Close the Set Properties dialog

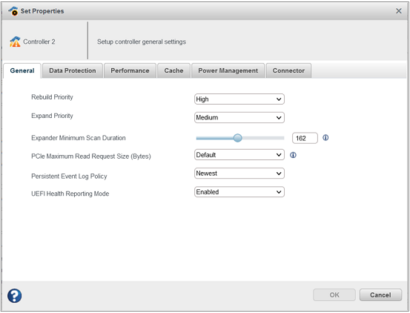click(x=398, y=11)
